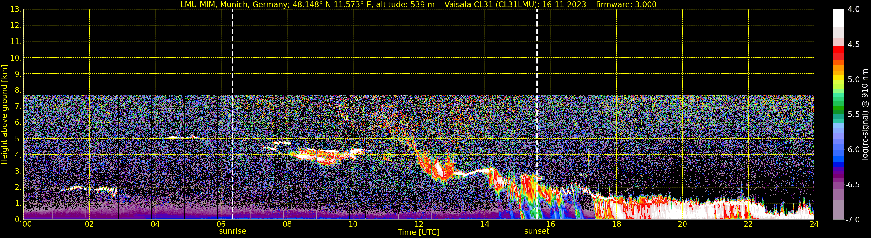Click the x-axis tick label '24'
871x238 pixels.
[x=814, y=224]
